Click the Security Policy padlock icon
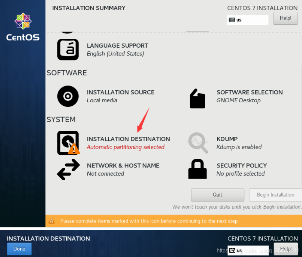302x257 pixels. (x=197, y=169)
